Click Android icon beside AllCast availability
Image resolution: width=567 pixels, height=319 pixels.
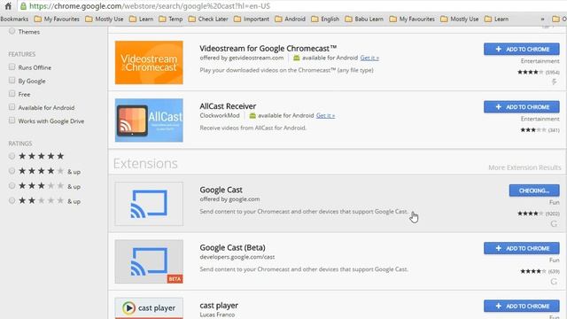point(252,116)
